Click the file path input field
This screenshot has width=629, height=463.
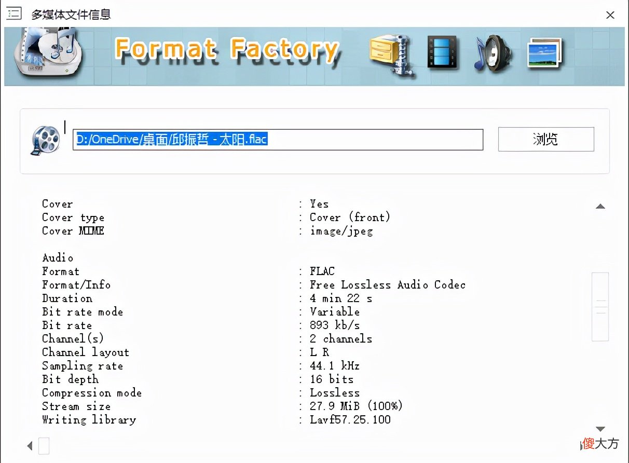(x=278, y=140)
